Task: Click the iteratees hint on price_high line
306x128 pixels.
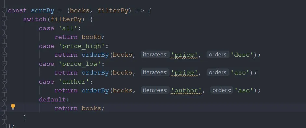Action: (155, 55)
